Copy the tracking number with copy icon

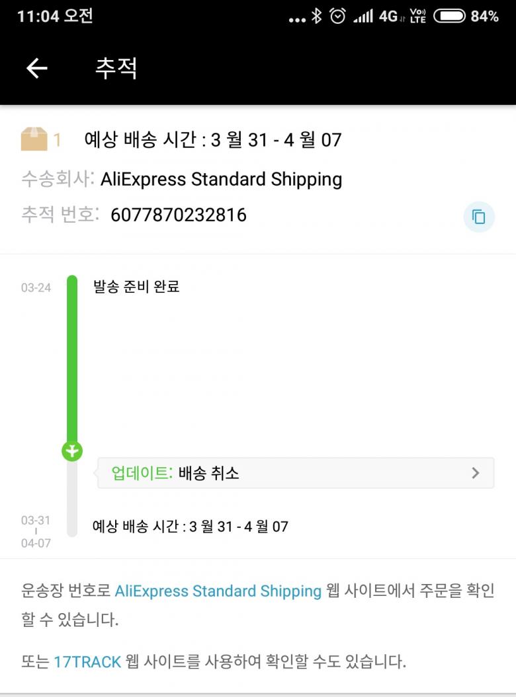[x=478, y=217]
